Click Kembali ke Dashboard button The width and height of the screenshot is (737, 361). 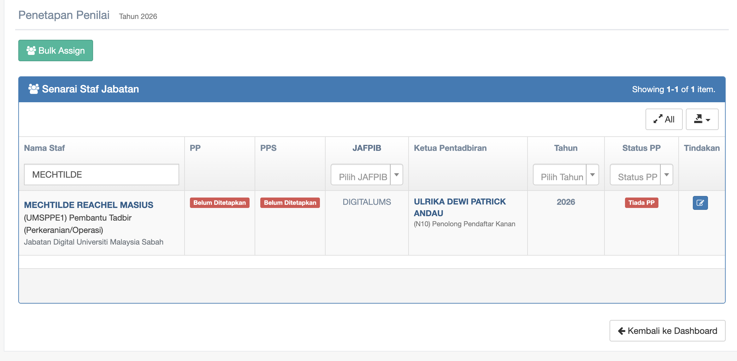tap(667, 331)
